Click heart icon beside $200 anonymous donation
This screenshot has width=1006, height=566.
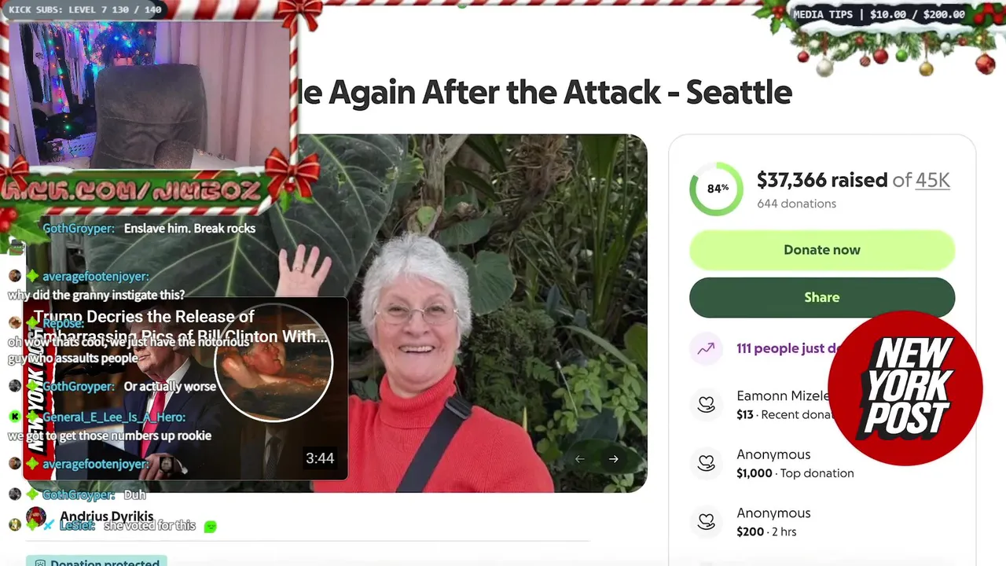click(706, 522)
